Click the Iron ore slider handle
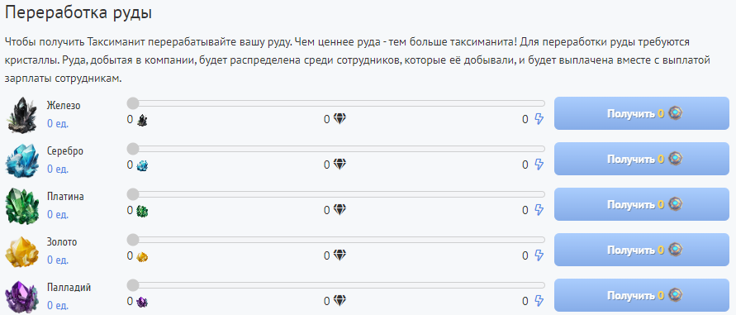The image size is (736, 315). 133,103
